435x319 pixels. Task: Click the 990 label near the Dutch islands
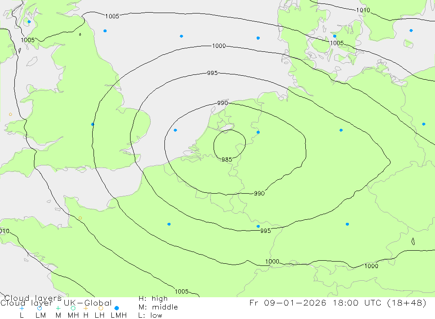(x=222, y=103)
